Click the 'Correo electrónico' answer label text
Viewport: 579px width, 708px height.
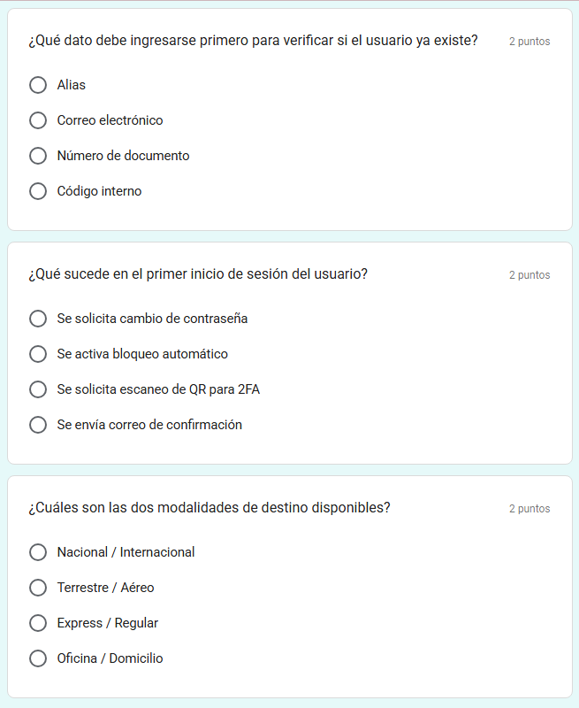coord(110,120)
